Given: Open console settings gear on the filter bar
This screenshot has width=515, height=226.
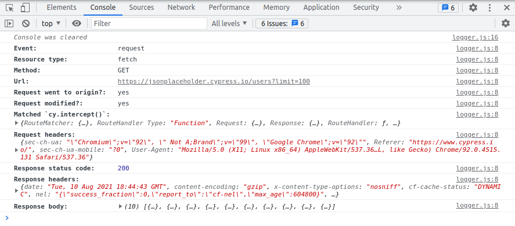Looking at the screenshot, I should pyautogui.click(x=506, y=23).
